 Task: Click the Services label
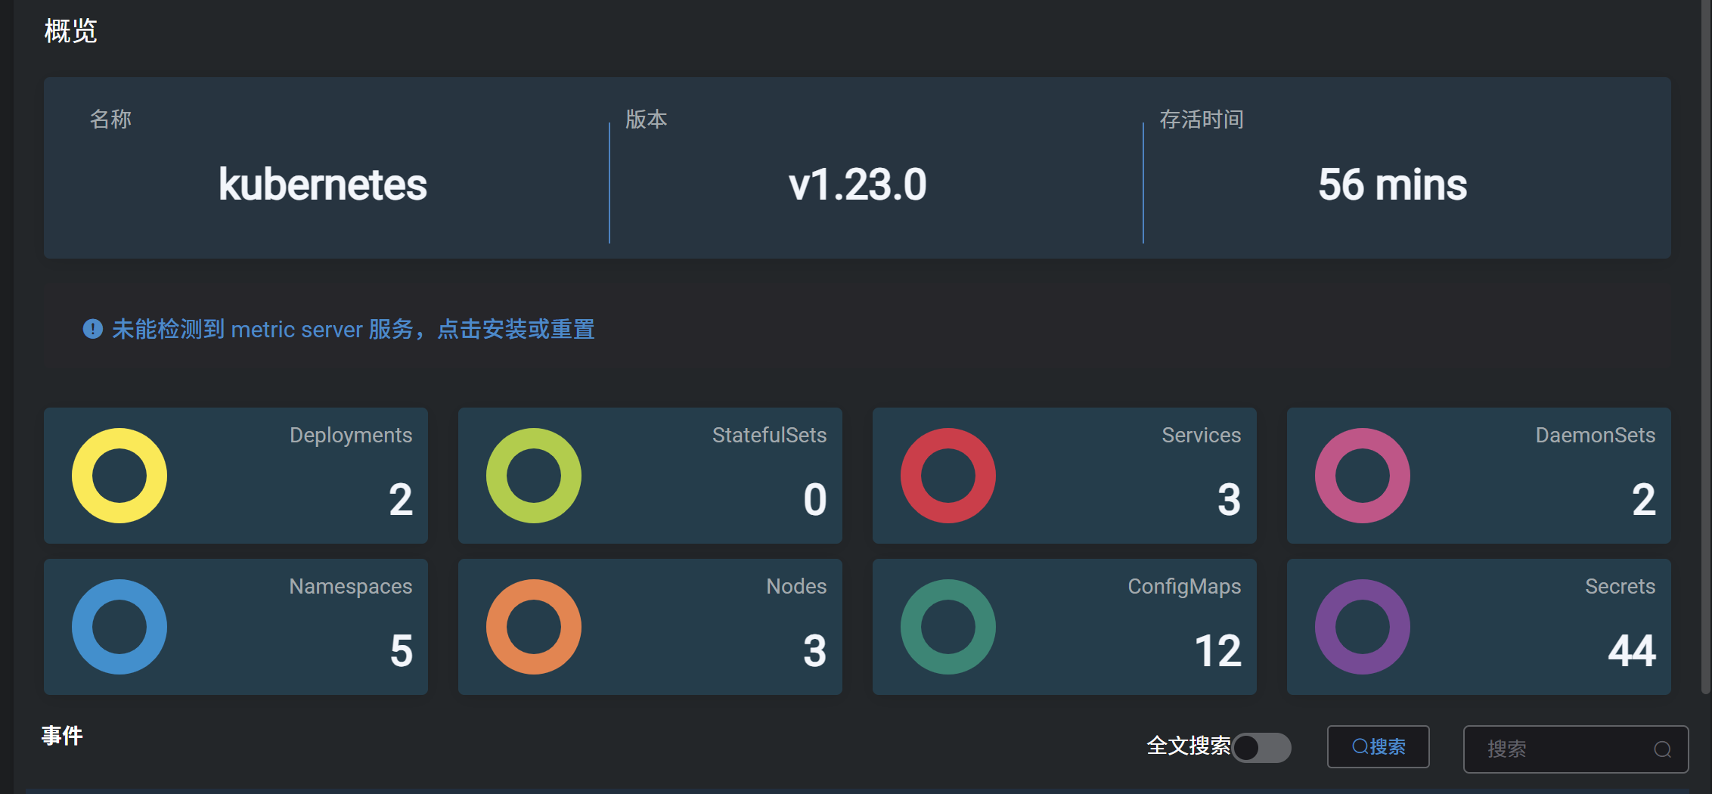point(1201,435)
